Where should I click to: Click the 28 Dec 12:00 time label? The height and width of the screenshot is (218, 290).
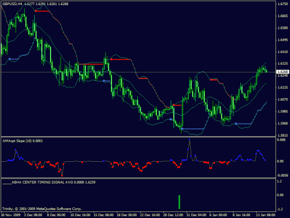(x=173, y=215)
